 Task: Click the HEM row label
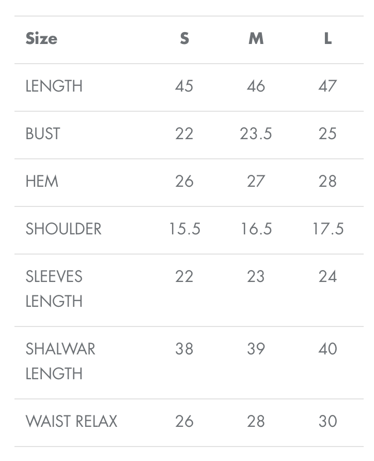click(42, 182)
